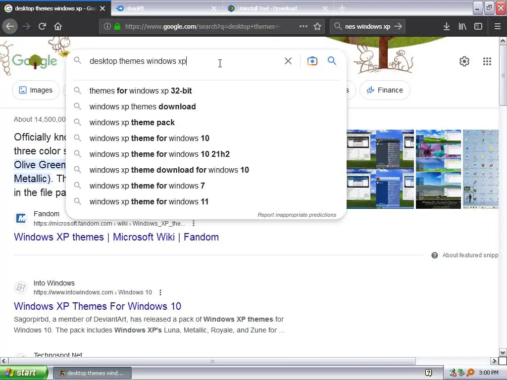Search by image with camera icon
507x380 pixels.
tap(312, 61)
